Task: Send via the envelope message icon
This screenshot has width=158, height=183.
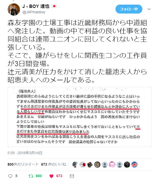Action: coord(72,176)
